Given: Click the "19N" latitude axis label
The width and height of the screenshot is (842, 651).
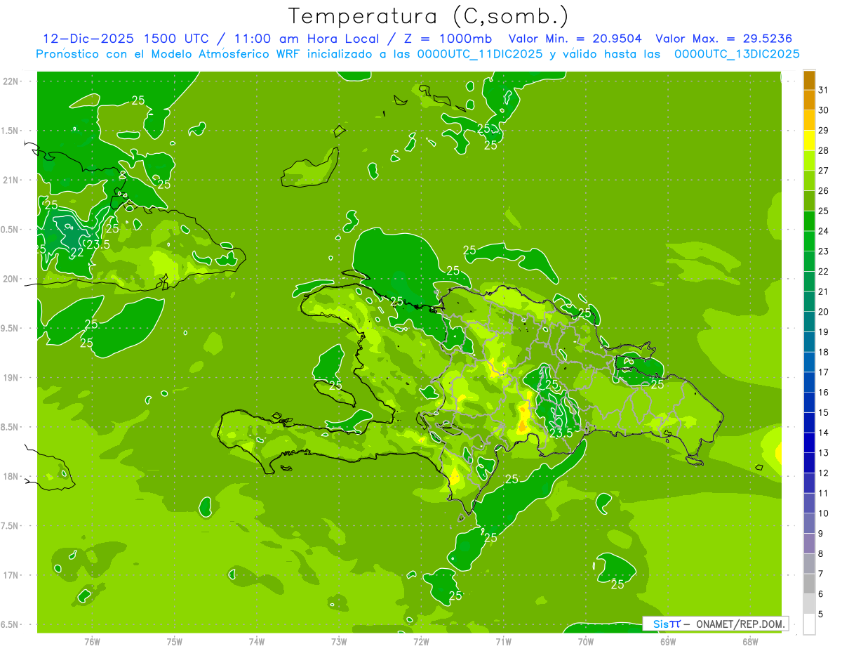Looking at the screenshot, I should click(x=11, y=378).
